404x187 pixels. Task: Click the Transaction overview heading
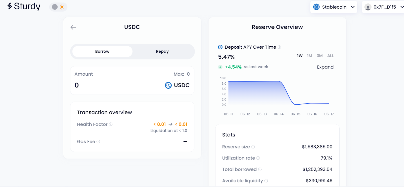(105, 112)
